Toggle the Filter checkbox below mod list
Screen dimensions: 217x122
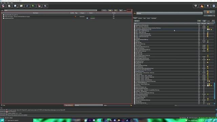[2, 105]
